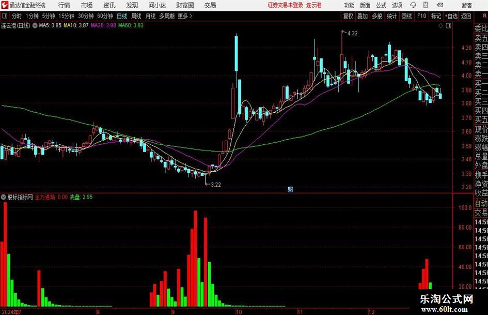Switch to 周线 weekly tab
This screenshot has width=488, height=315.
pos(136,16)
